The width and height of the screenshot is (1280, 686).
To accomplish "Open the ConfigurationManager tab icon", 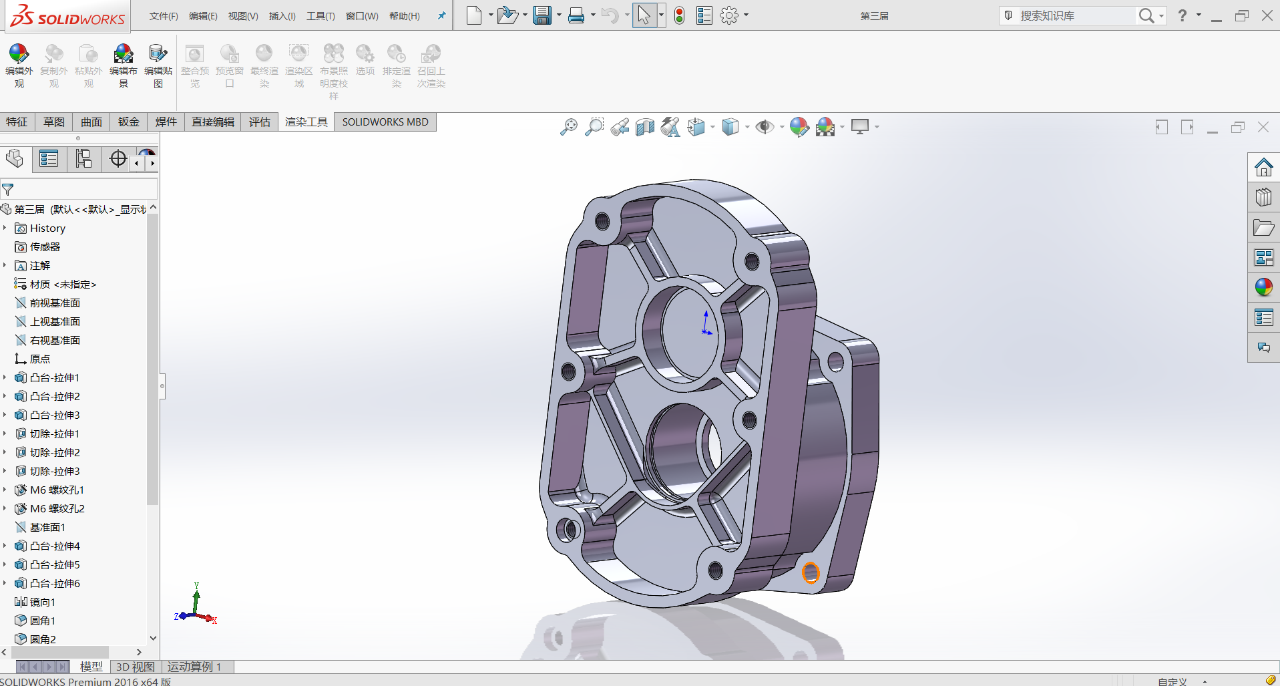I will (83, 159).
